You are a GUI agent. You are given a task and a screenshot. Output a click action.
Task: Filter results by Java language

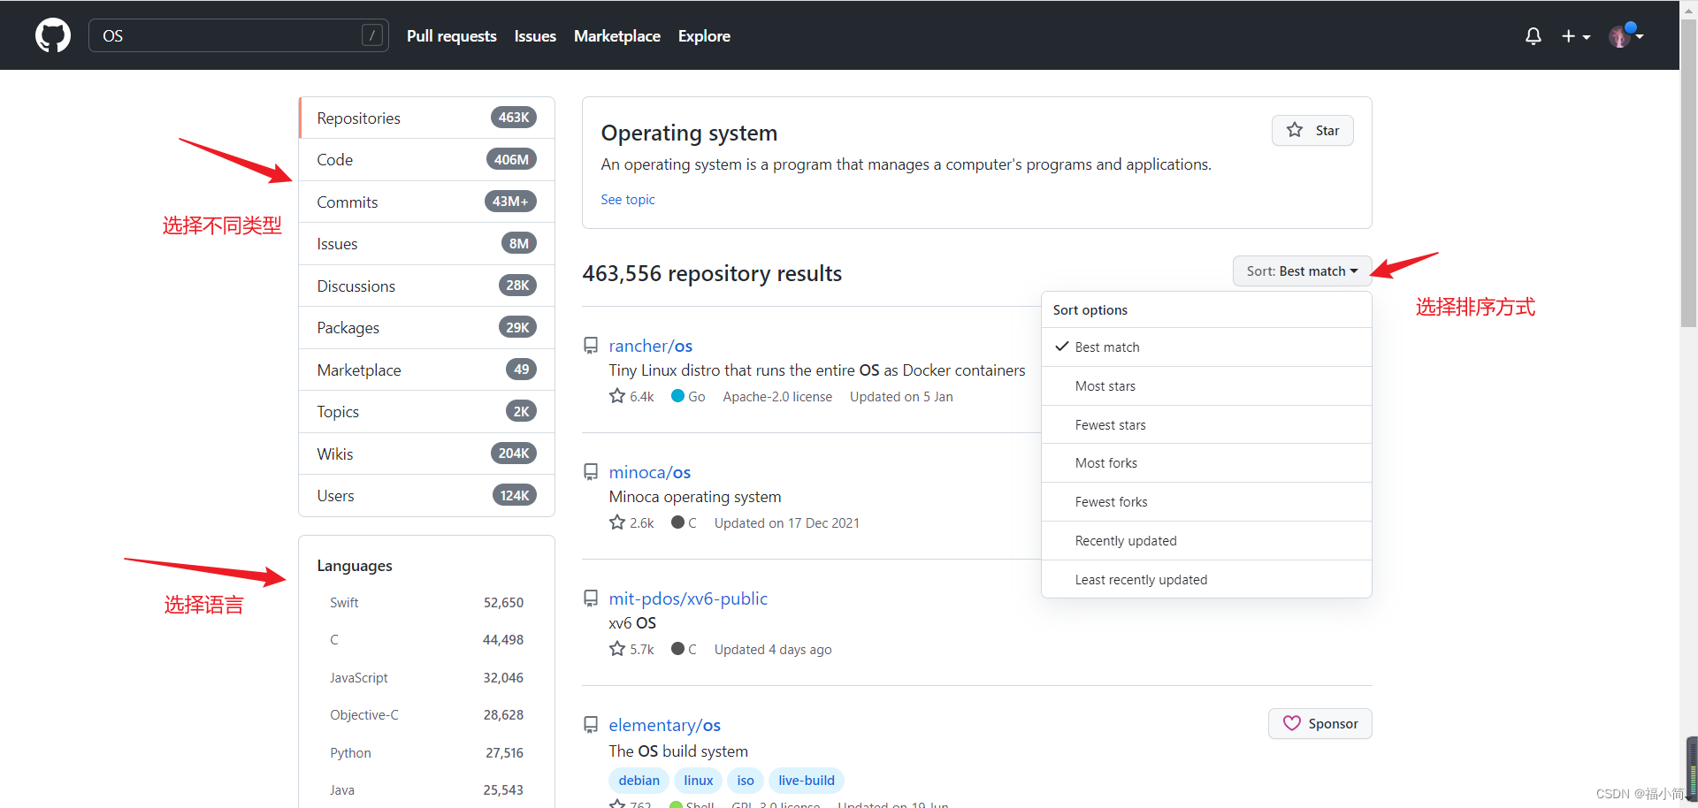[x=427, y=790]
